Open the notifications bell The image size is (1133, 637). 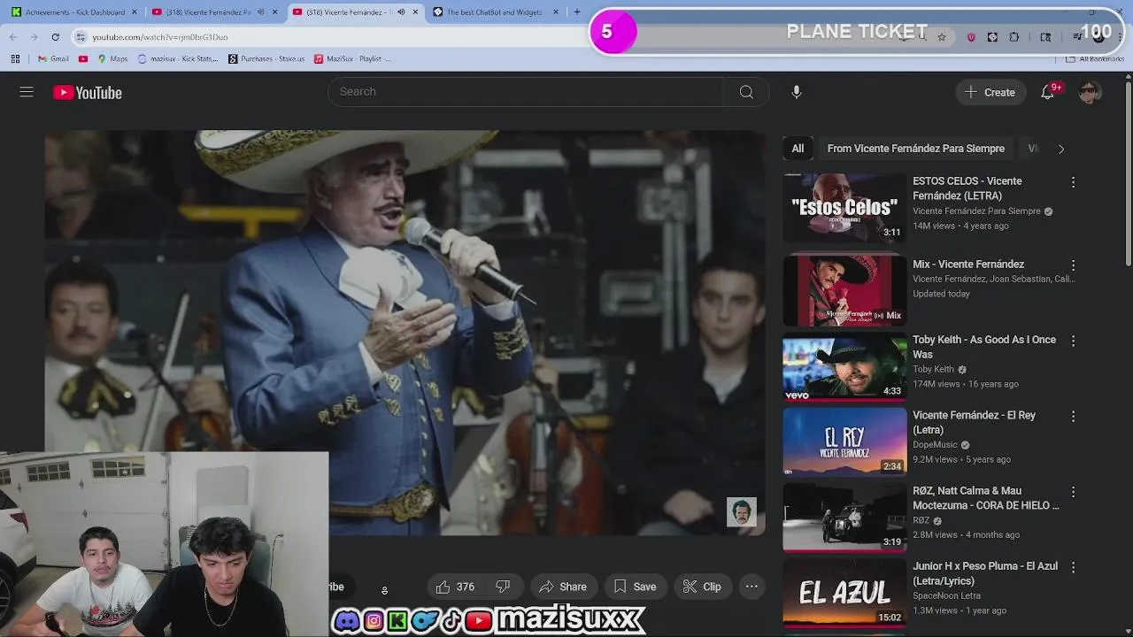[x=1048, y=92]
